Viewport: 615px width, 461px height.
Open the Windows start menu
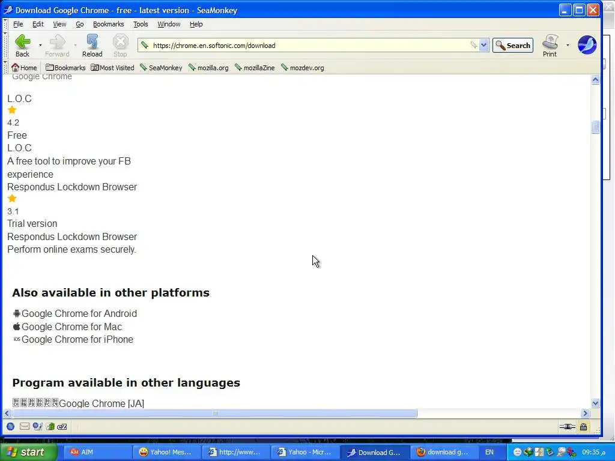[28, 452]
